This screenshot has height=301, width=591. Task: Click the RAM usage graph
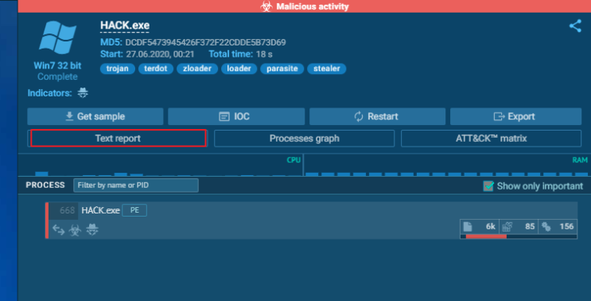[x=447, y=165]
